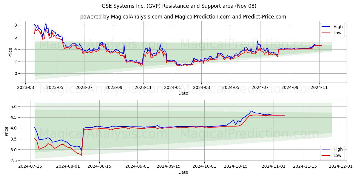Click the '2024-09' x-axis label in top chart
The image size is (358, 179).
pos(290,88)
